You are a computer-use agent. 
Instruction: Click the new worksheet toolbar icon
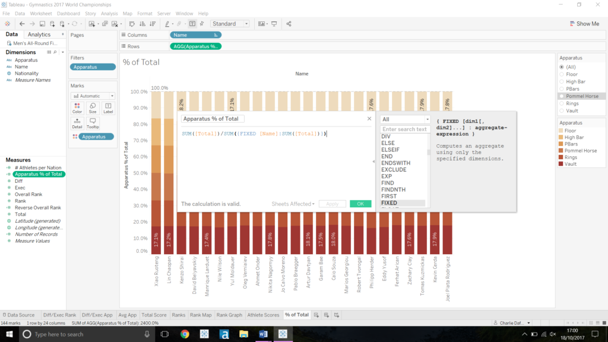(92, 24)
